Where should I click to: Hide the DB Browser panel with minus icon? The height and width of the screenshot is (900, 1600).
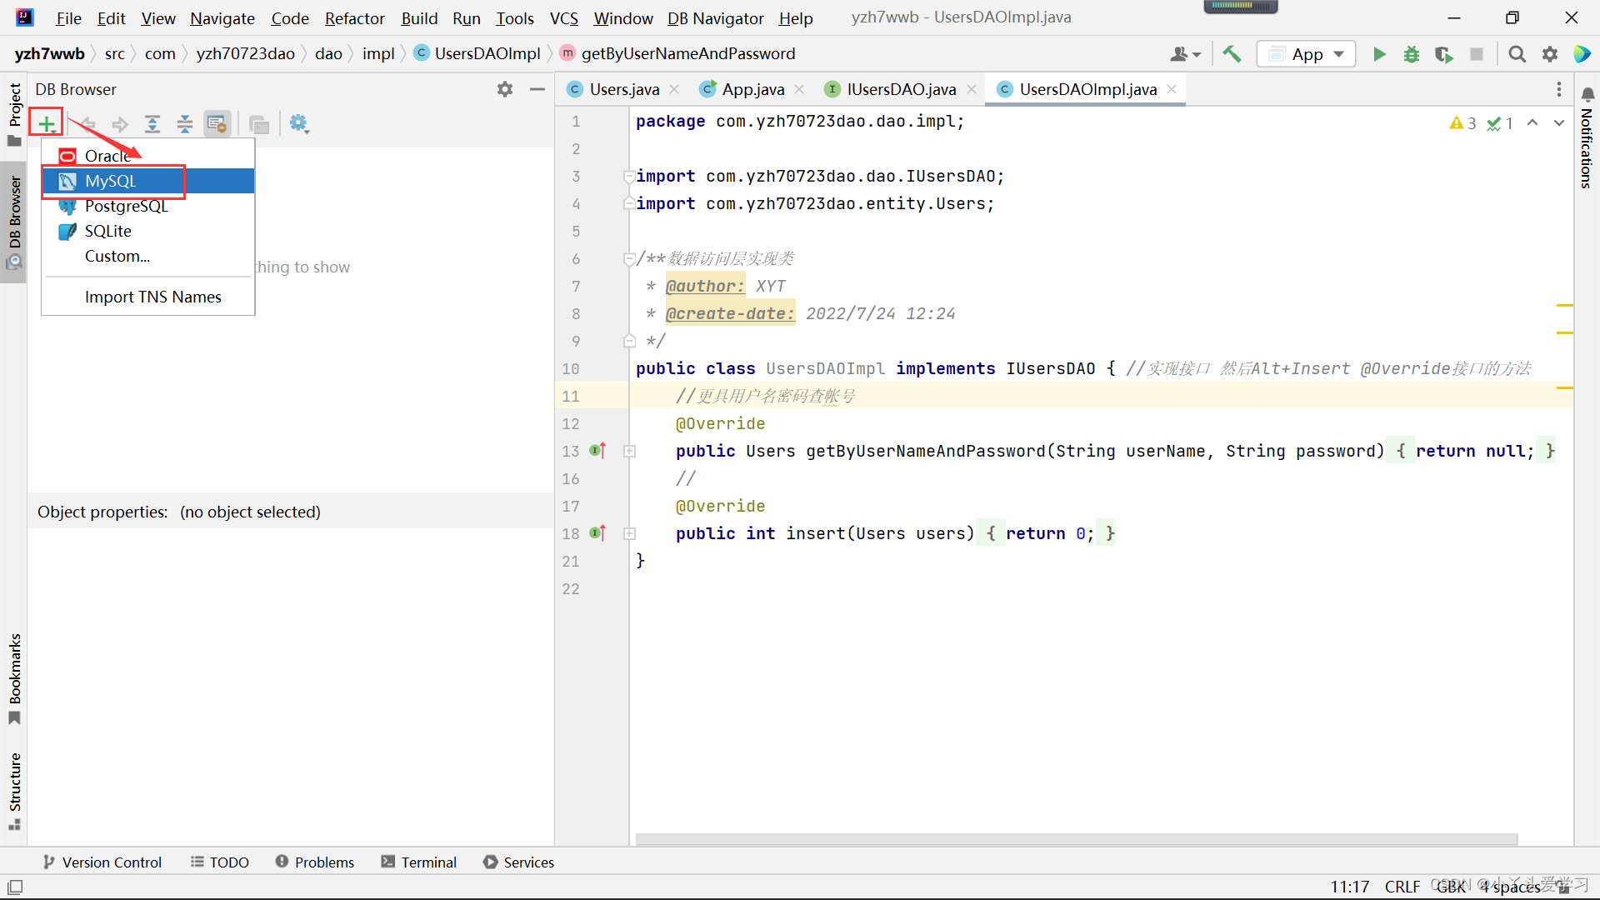(x=537, y=89)
